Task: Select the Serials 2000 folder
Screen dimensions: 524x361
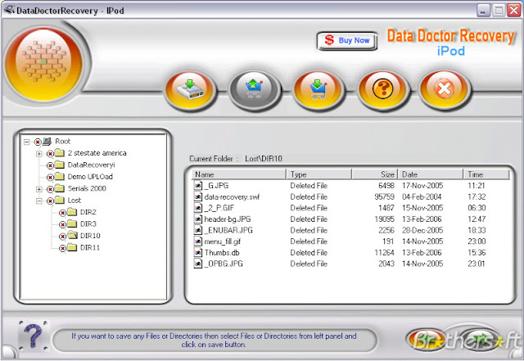Action: 87,188
